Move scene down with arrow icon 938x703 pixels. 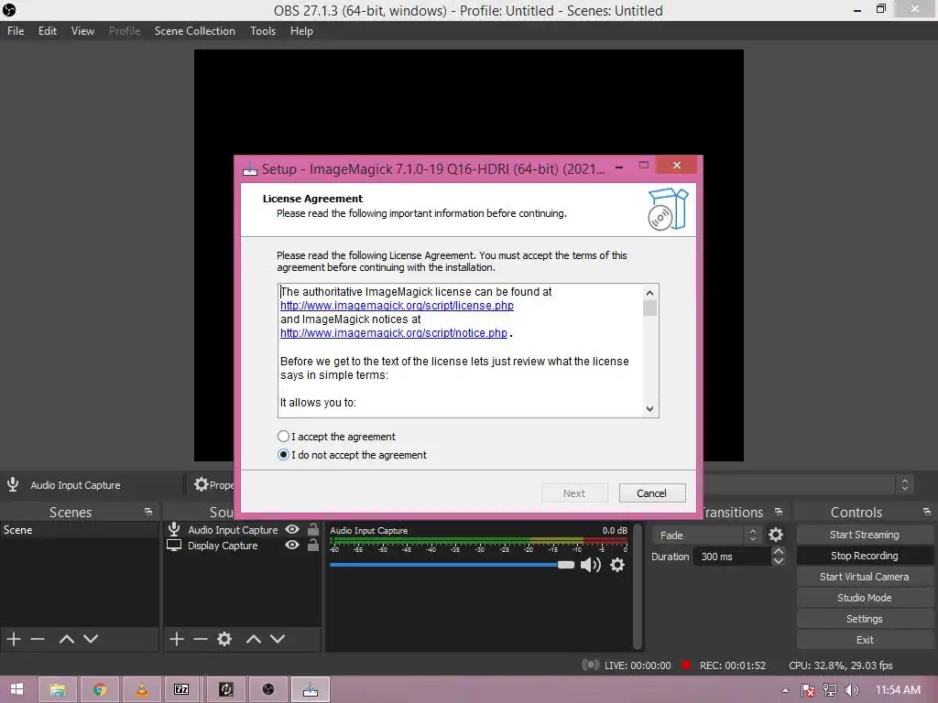click(x=91, y=639)
